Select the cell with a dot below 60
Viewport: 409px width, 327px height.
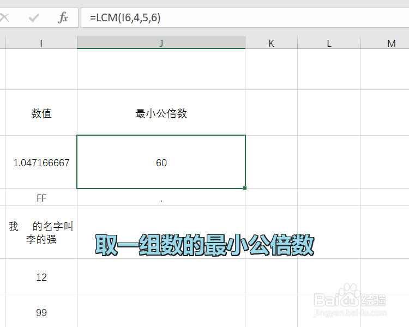click(161, 197)
